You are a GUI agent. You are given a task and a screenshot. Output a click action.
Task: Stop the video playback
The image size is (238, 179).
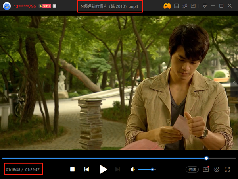pos(73,169)
